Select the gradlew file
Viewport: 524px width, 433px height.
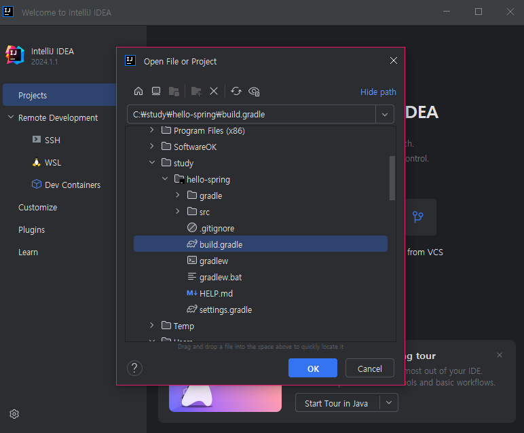coord(261,261)
